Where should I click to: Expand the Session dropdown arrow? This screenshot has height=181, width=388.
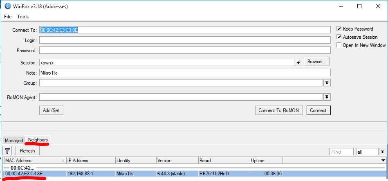[298, 63]
